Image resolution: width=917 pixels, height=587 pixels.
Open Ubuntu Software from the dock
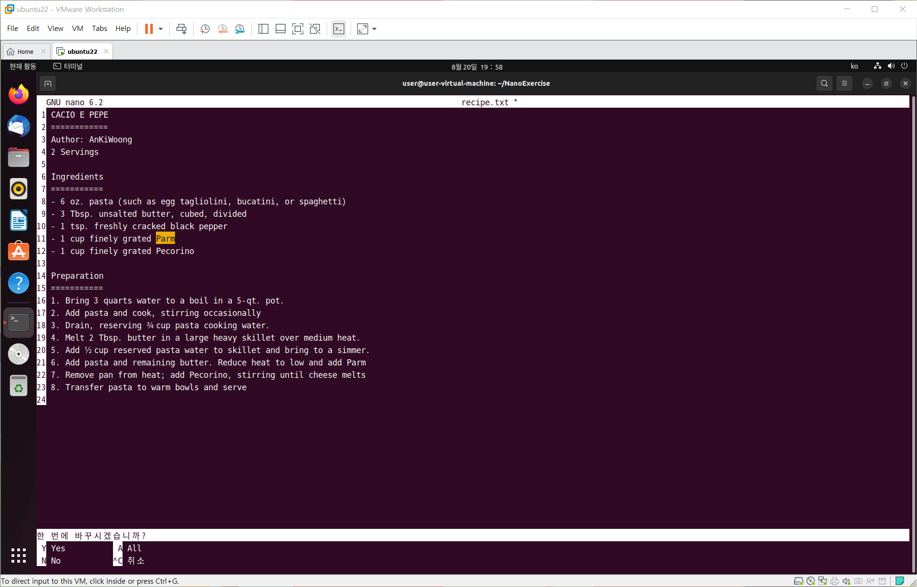[x=19, y=251]
